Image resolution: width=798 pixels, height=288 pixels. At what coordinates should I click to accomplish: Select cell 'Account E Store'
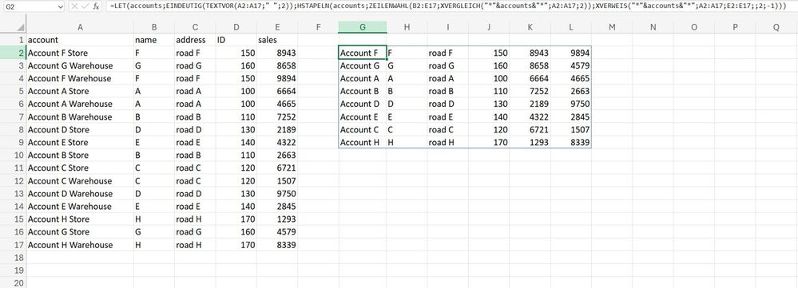click(x=80, y=142)
